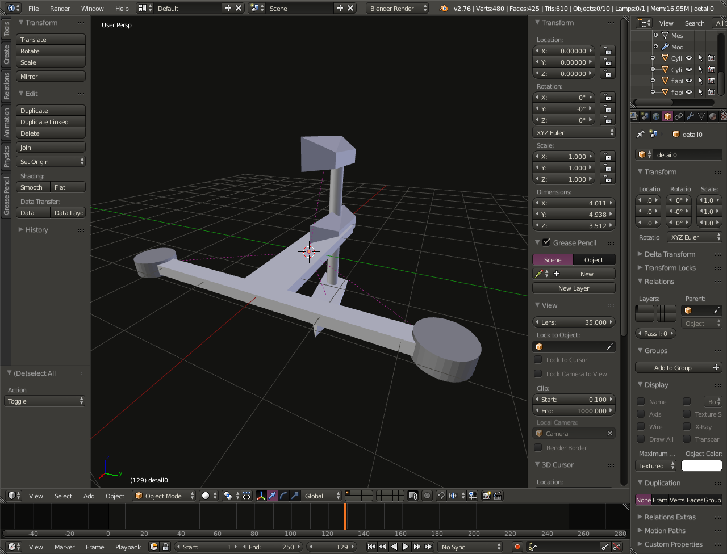Enable the X-Ray display checkbox
The image size is (727, 554).
(687, 426)
